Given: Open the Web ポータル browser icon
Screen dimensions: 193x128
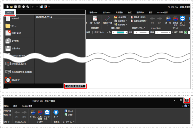Looking at the screenshot, I should (168, 19).
